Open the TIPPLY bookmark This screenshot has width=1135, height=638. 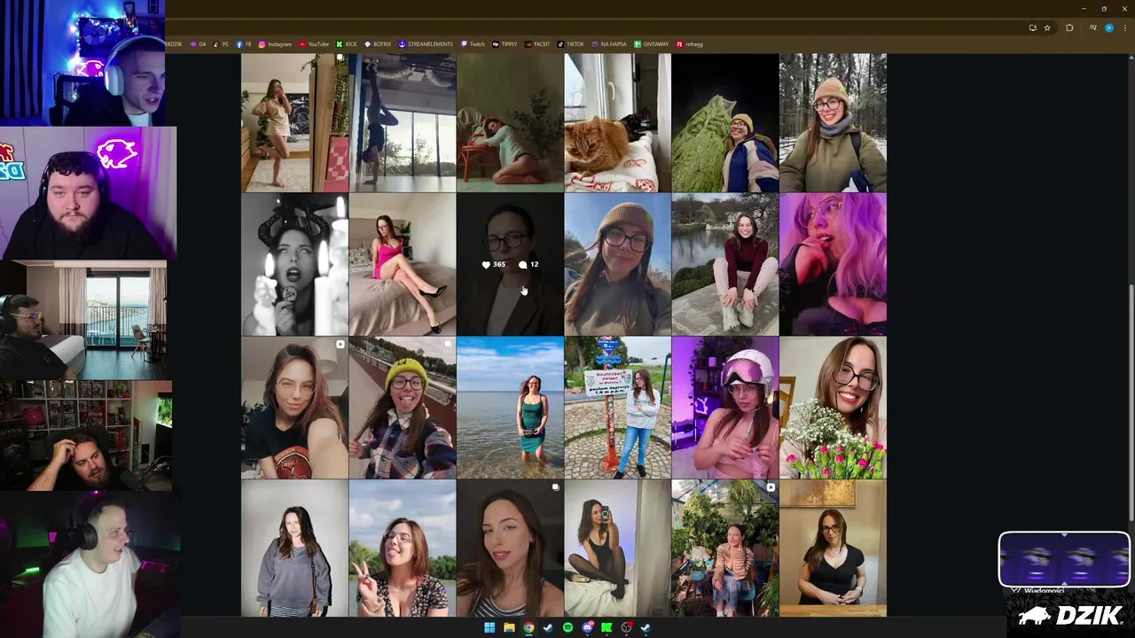click(505, 43)
